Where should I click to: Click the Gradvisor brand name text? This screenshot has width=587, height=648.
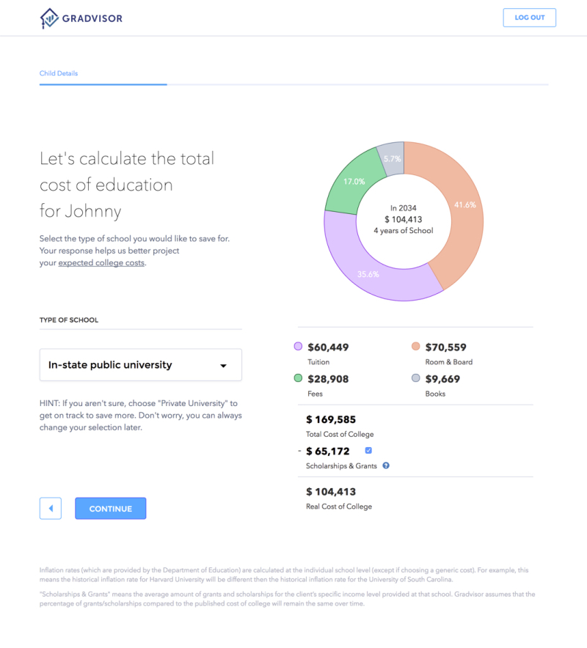[92, 18]
